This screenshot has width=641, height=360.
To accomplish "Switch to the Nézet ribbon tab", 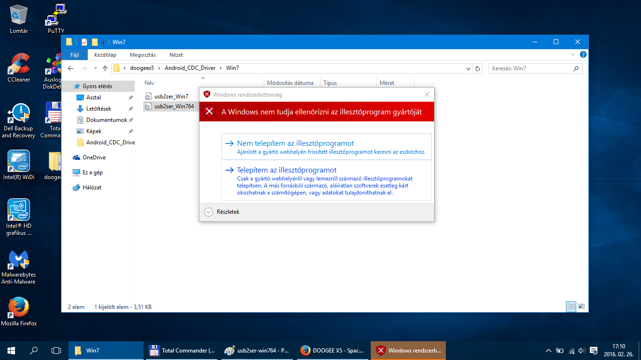I will click(x=176, y=55).
